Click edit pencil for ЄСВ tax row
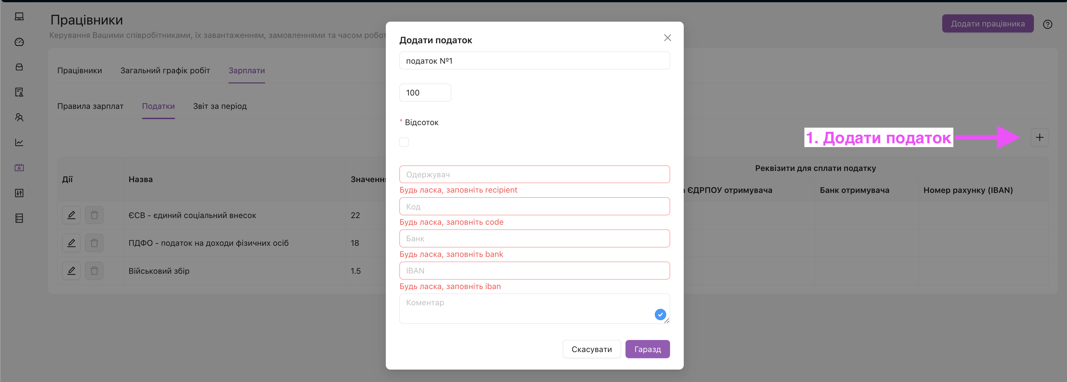Image resolution: width=1067 pixels, height=382 pixels. pos(71,215)
